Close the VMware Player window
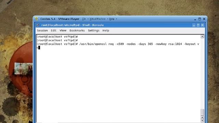This screenshot has height=123, width=219. tap(204, 19)
